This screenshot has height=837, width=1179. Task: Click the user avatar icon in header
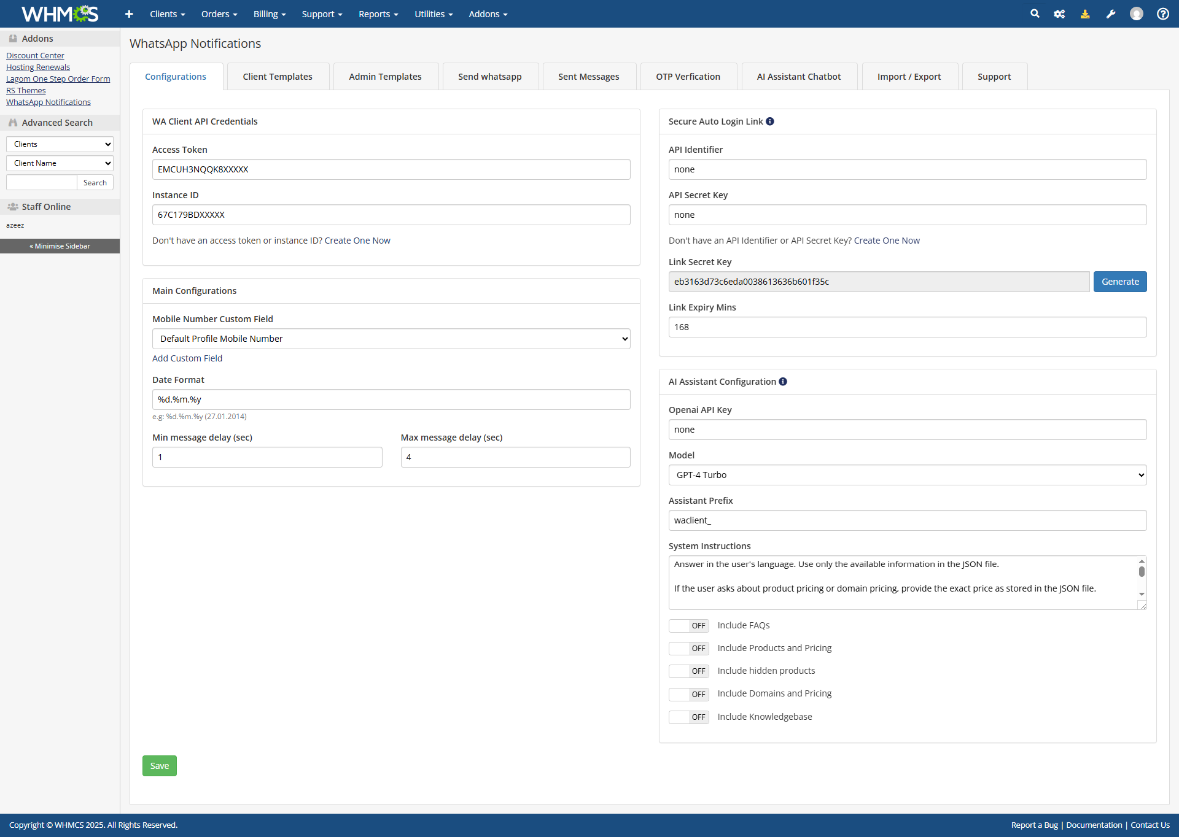[1137, 13]
